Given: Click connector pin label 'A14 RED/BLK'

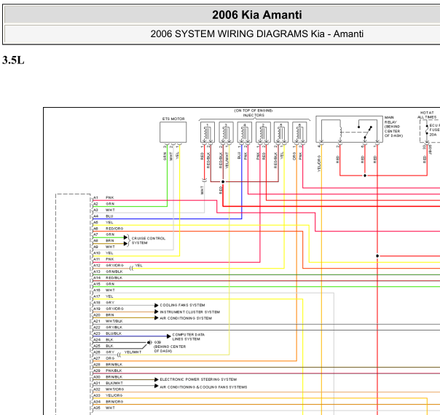Looking at the screenshot, I should tap(108, 277).
